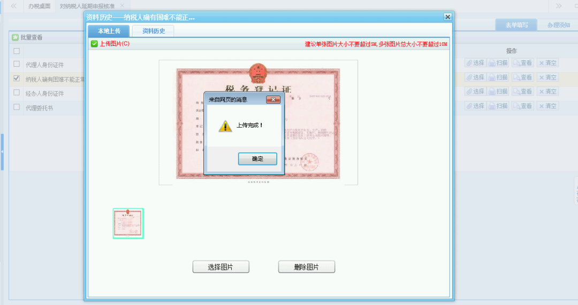Close the 对纳税人延期申报核准 tab with its X

[x=122, y=6]
